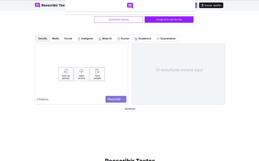Screen dimensions: 259x161
Task: Click Subir archivo upload box
Action: tap(82, 74)
